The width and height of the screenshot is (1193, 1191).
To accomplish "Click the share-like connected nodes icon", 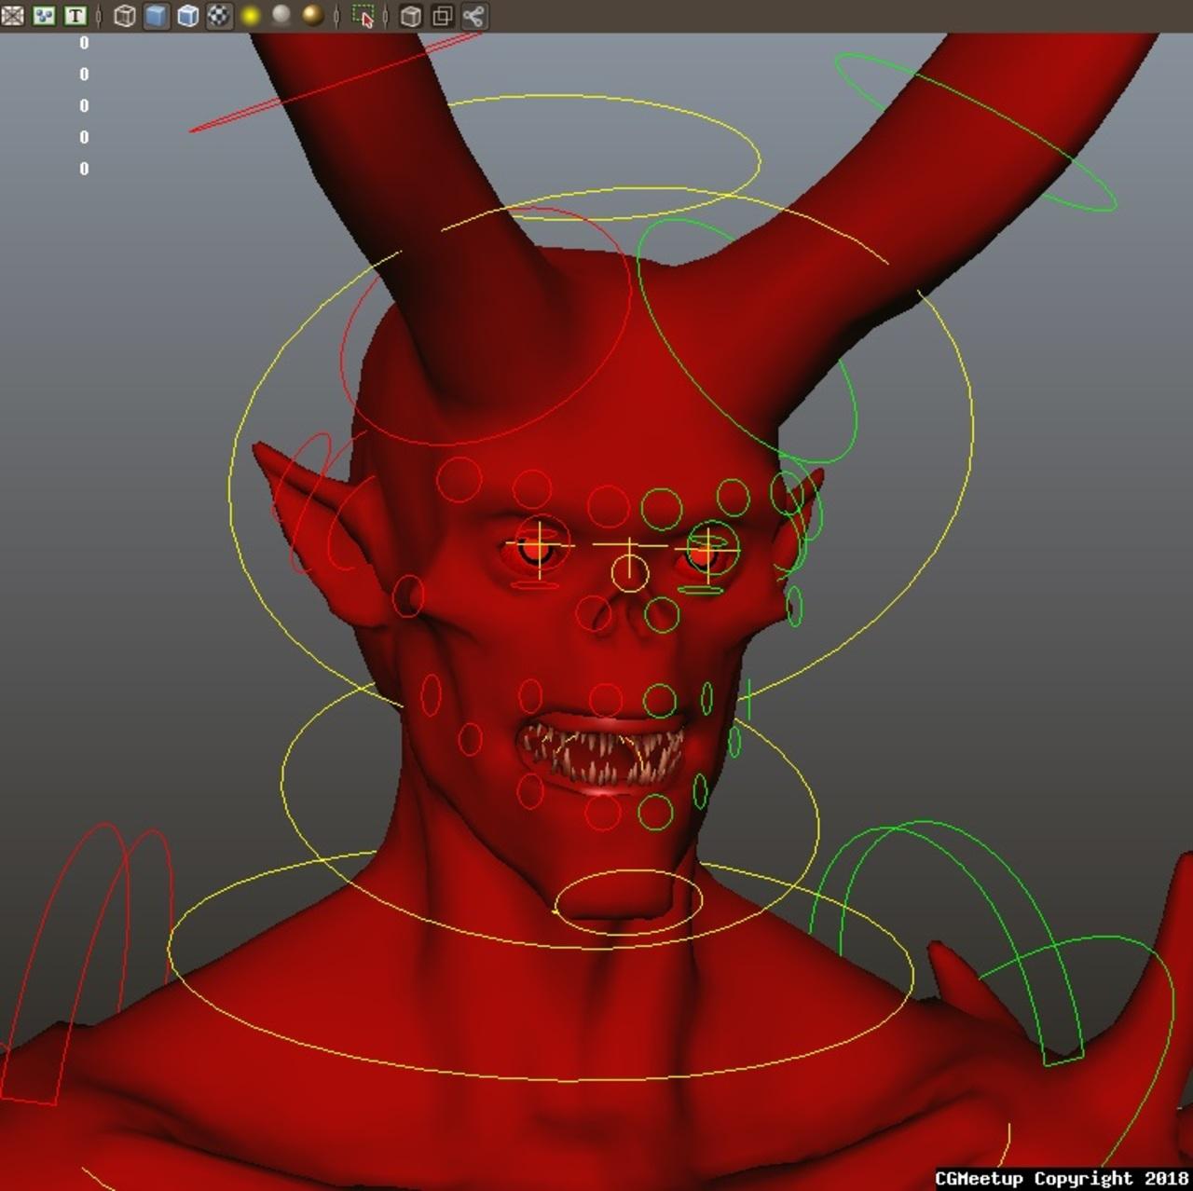I will [473, 16].
